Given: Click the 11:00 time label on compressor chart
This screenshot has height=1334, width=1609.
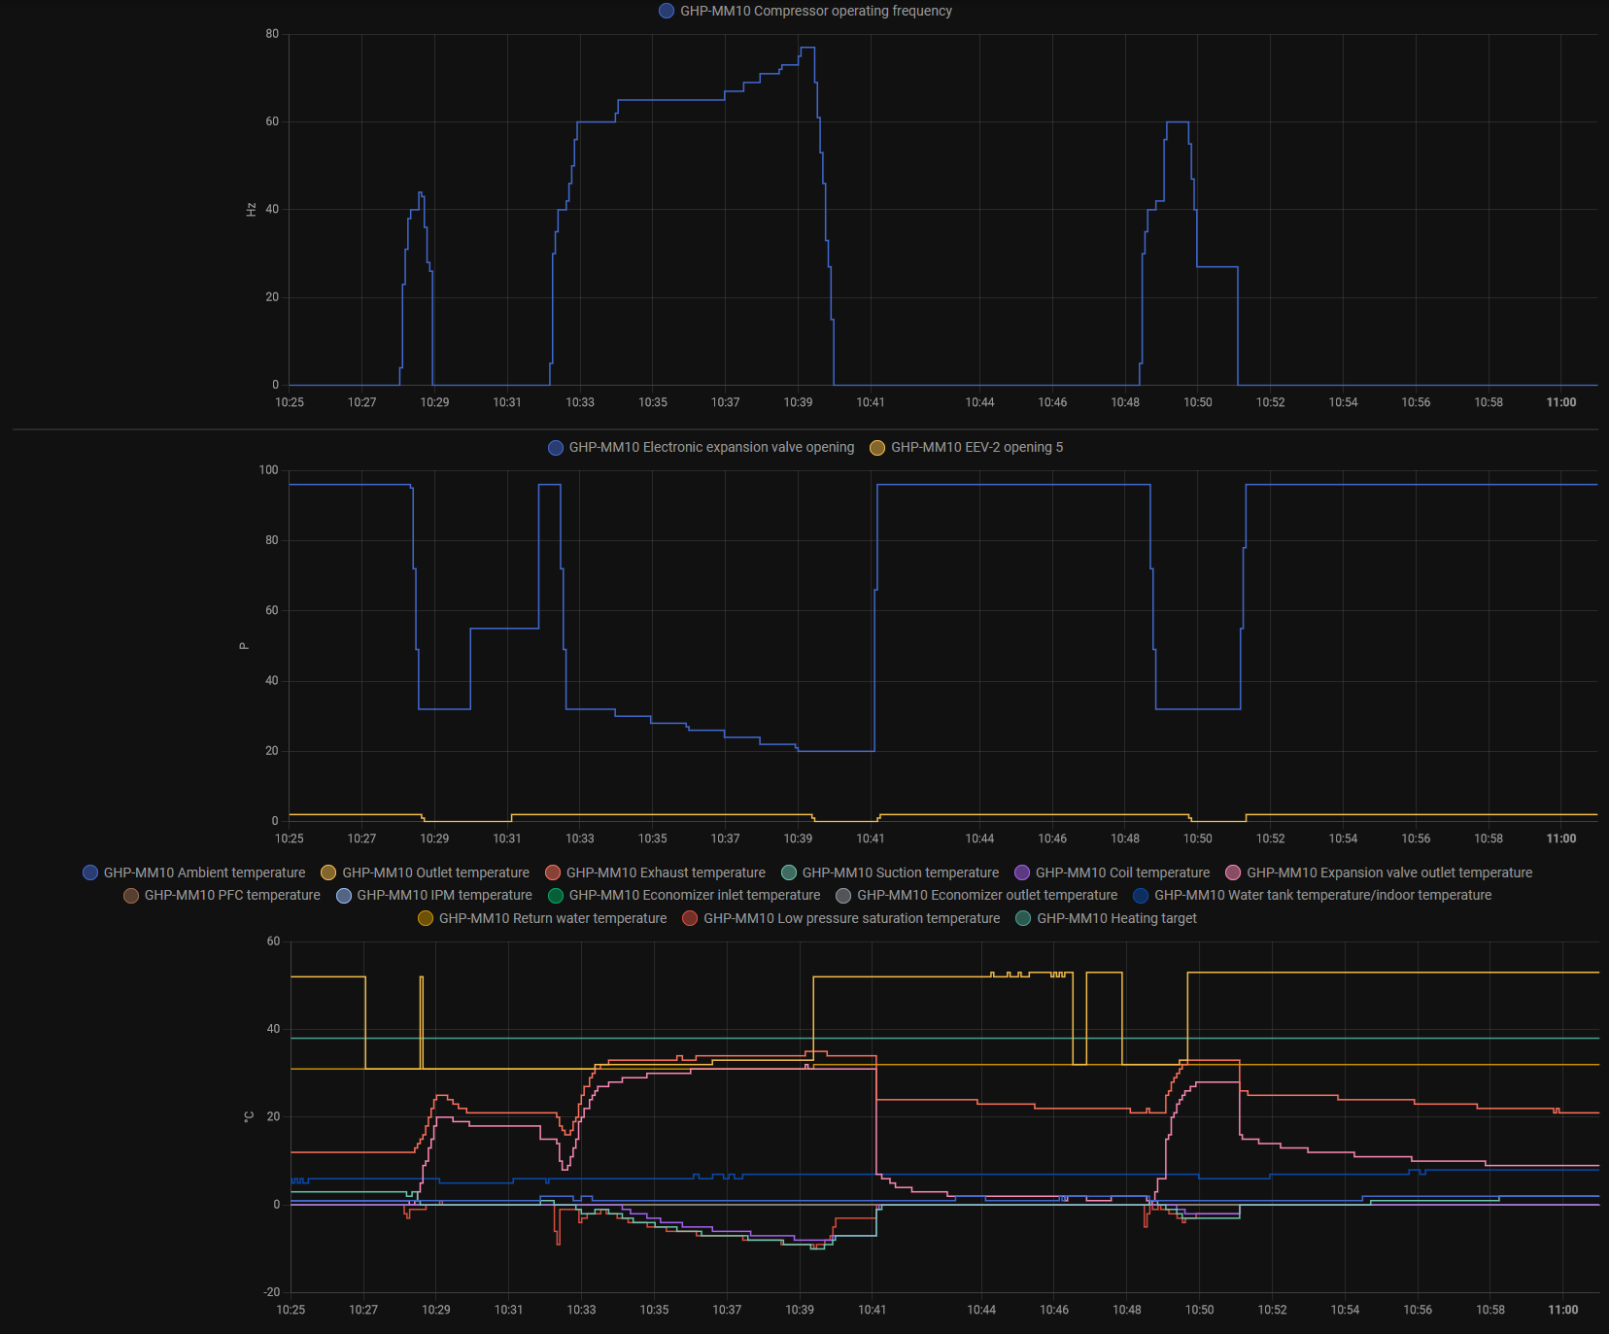Looking at the screenshot, I should click(x=1561, y=403).
